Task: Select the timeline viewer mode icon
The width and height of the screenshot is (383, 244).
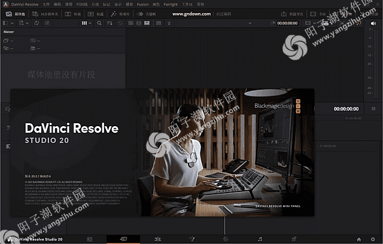Action: tap(147, 23)
